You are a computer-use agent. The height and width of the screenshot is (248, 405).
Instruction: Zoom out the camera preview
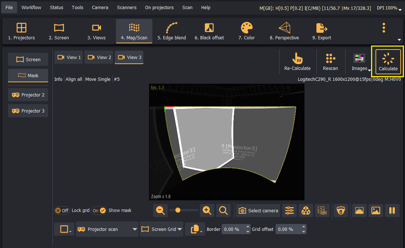(160, 210)
